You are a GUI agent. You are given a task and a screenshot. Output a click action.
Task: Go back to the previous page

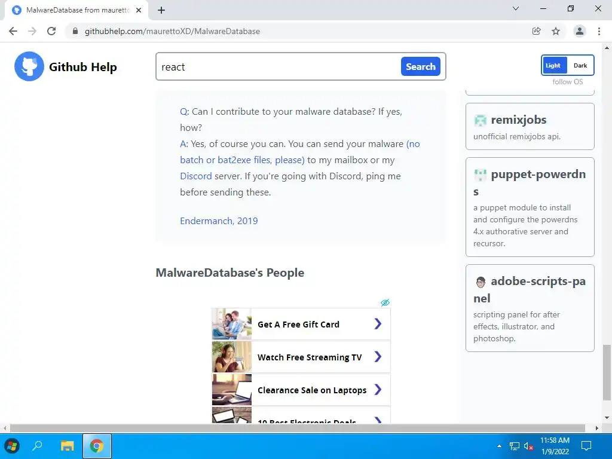[13, 31]
